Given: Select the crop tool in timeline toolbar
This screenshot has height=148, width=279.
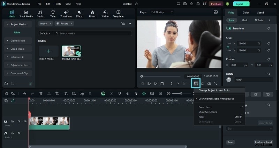Looking at the screenshot, I should pyautogui.click(x=57, y=93).
